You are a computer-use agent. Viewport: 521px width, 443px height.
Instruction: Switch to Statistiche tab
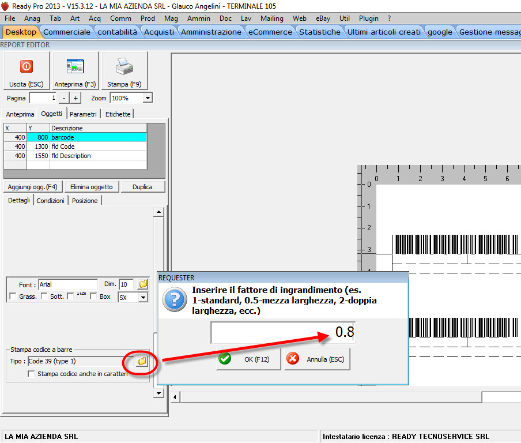[320, 32]
